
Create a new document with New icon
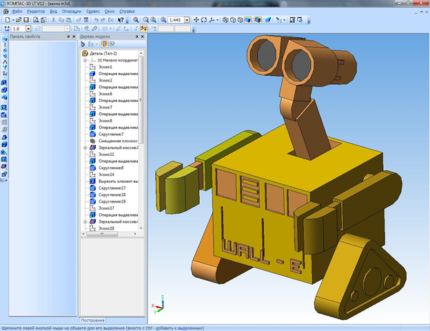click(8, 20)
